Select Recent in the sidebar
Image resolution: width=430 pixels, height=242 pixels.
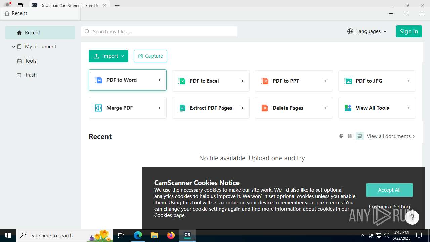coord(40,33)
